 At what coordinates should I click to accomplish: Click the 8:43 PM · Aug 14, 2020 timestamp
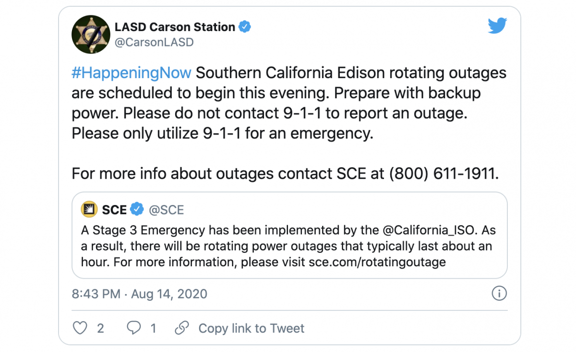click(139, 294)
